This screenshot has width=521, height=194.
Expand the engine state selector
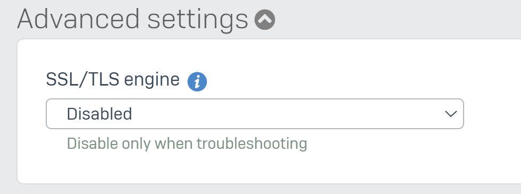coord(255,114)
